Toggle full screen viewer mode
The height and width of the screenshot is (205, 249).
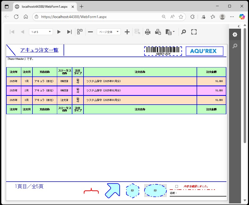pos(194,32)
